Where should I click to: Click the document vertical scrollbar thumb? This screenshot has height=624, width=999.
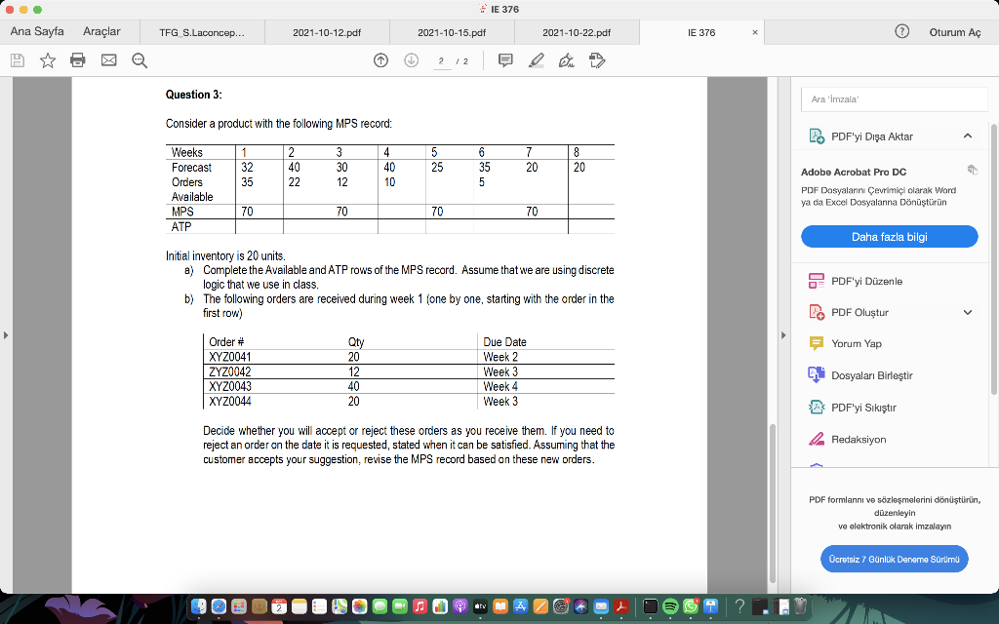(x=773, y=503)
